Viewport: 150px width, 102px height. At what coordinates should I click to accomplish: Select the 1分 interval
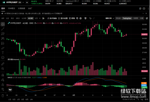[x=8, y=18]
